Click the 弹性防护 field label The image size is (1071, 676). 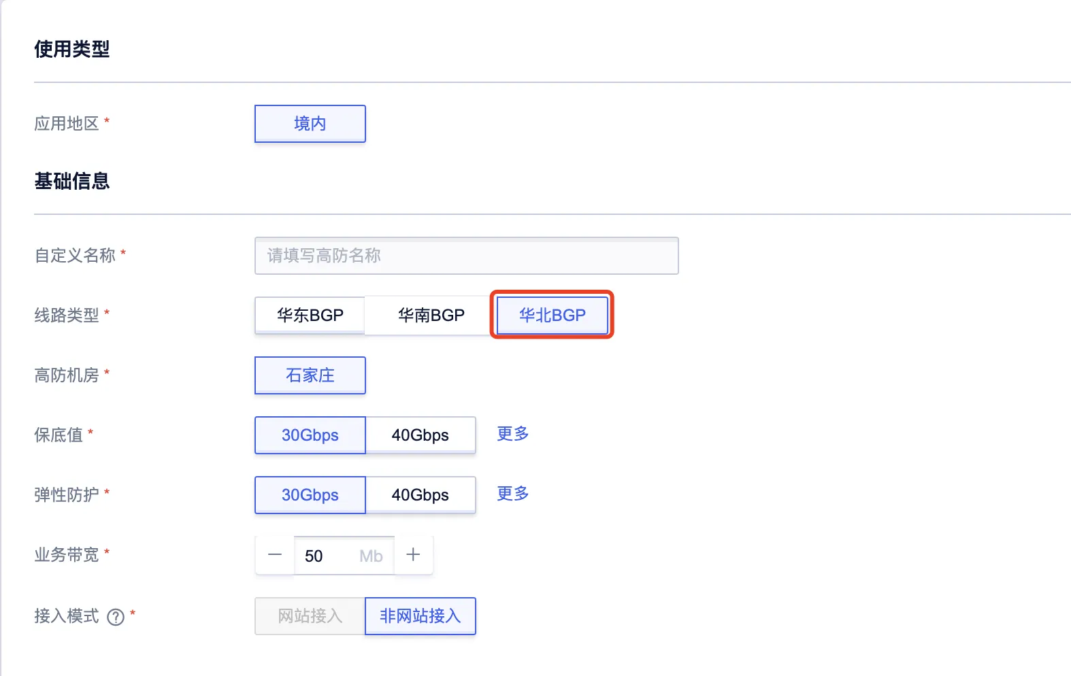tap(67, 495)
